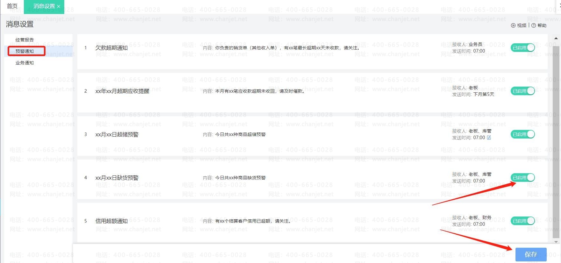Click the vertical scrollbar thumb
Viewport: 561px width, 263px height.
click(556, 142)
